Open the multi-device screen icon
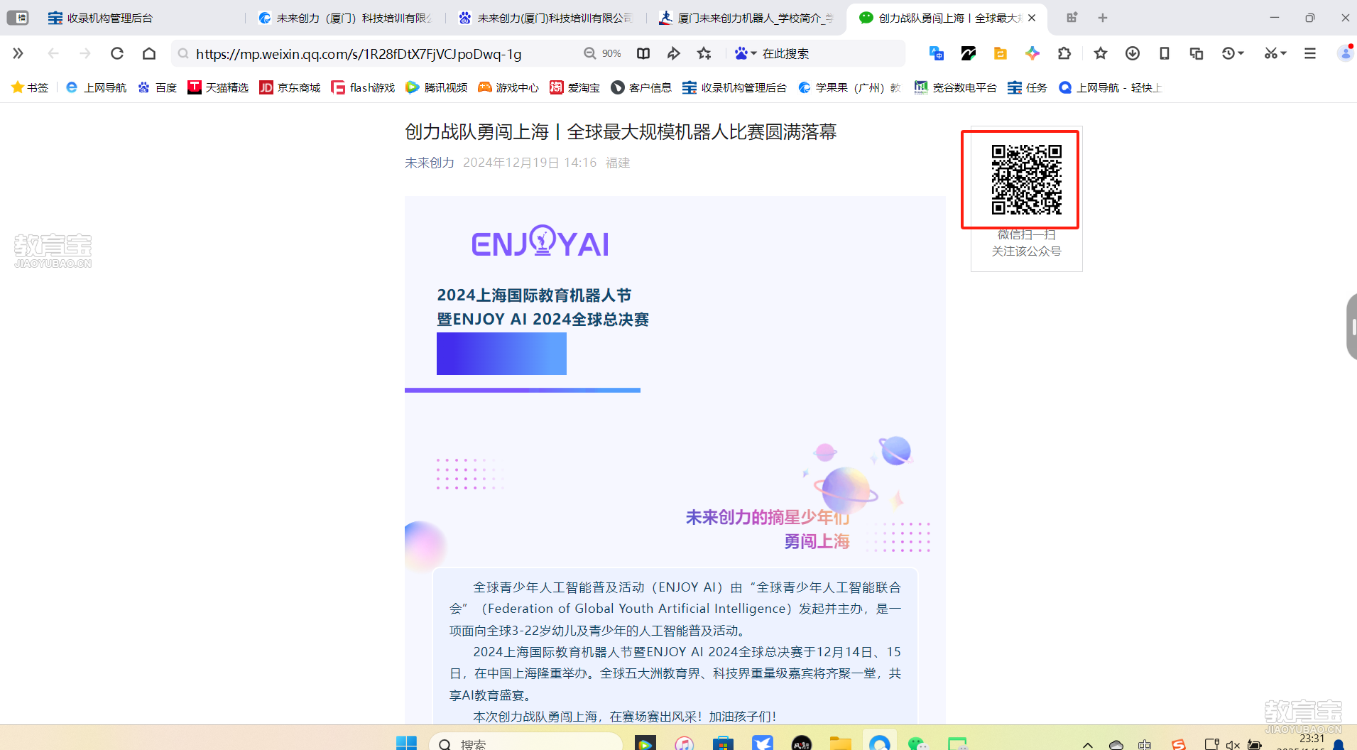 click(1197, 53)
